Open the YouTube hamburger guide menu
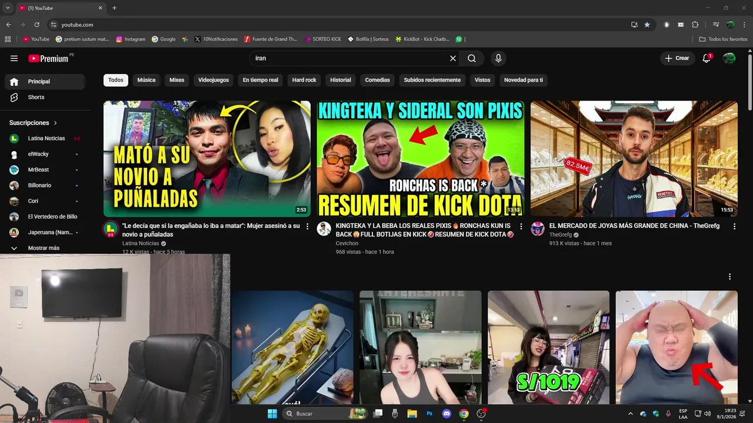Image resolution: width=753 pixels, height=423 pixels. [x=14, y=58]
